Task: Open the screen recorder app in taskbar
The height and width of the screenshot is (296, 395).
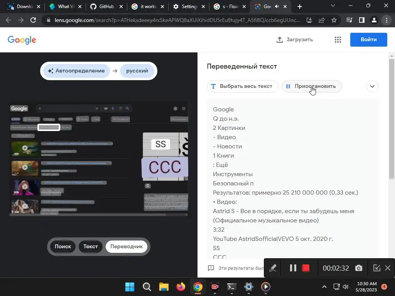Action: coord(214,287)
